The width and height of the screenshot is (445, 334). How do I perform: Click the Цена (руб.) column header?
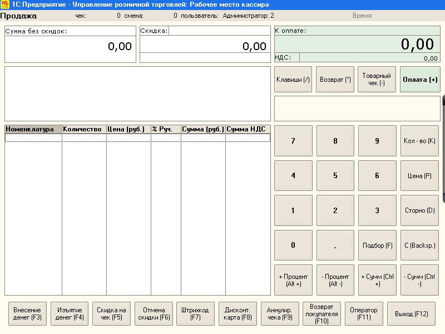point(128,129)
